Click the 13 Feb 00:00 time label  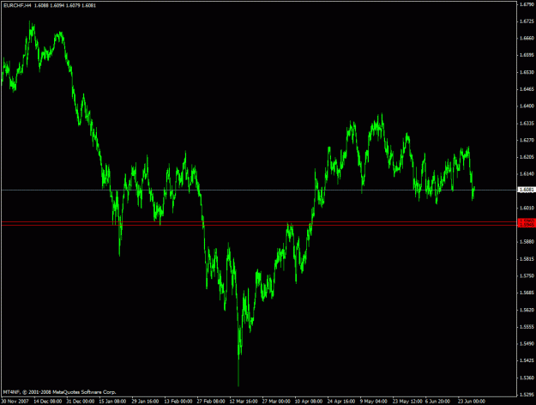coord(178,402)
